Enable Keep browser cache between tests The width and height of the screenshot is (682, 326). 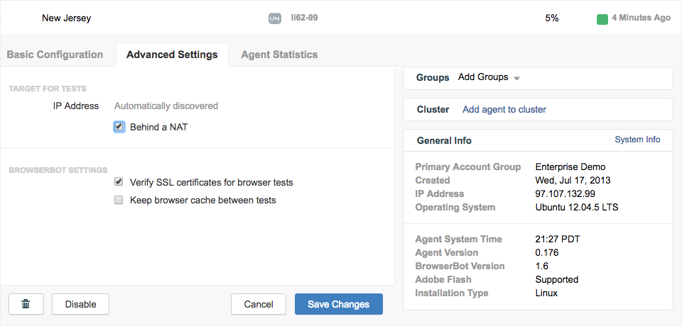119,200
